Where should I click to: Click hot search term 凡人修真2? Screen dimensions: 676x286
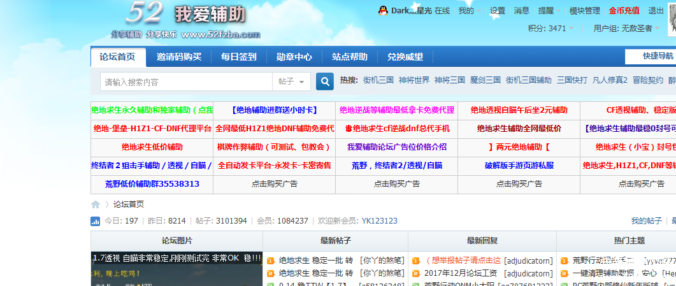610,80
